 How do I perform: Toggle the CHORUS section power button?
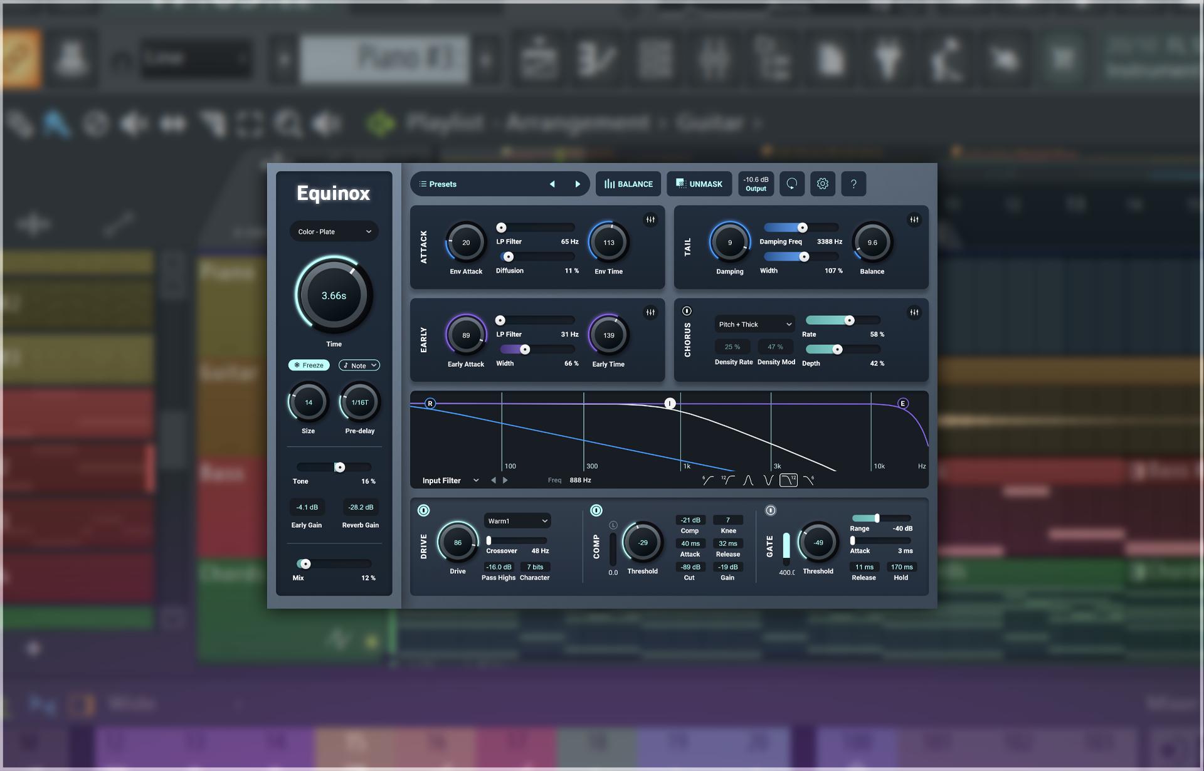click(687, 311)
